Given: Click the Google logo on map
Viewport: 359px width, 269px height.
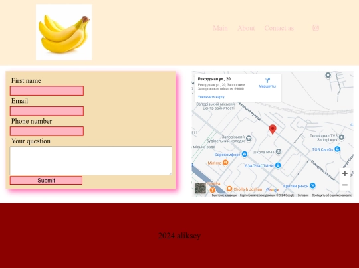Looking at the screenshot, I should click(273, 190).
